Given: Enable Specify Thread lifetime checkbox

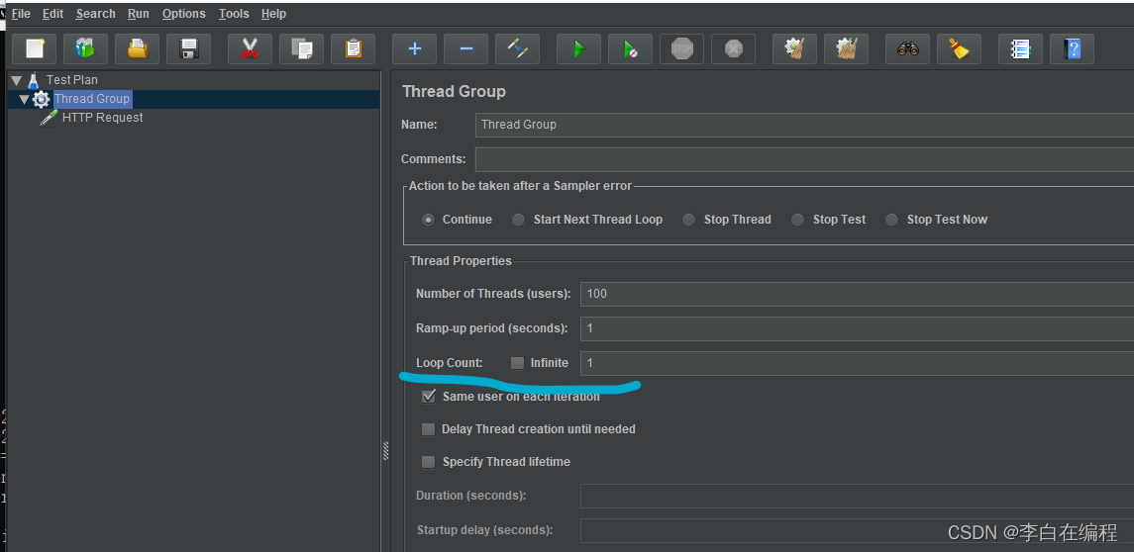Looking at the screenshot, I should 429,462.
